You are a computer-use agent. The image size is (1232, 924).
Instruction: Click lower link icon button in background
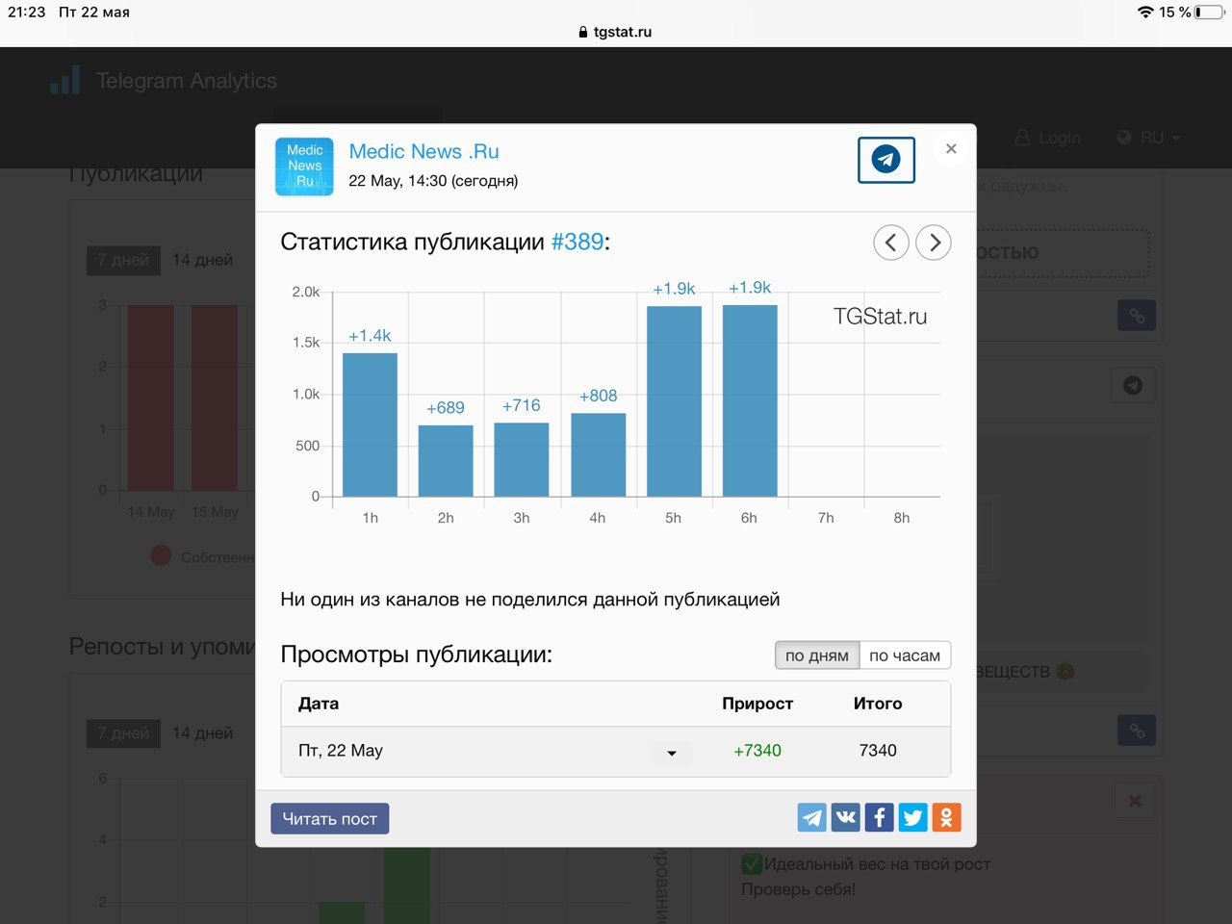[1137, 731]
